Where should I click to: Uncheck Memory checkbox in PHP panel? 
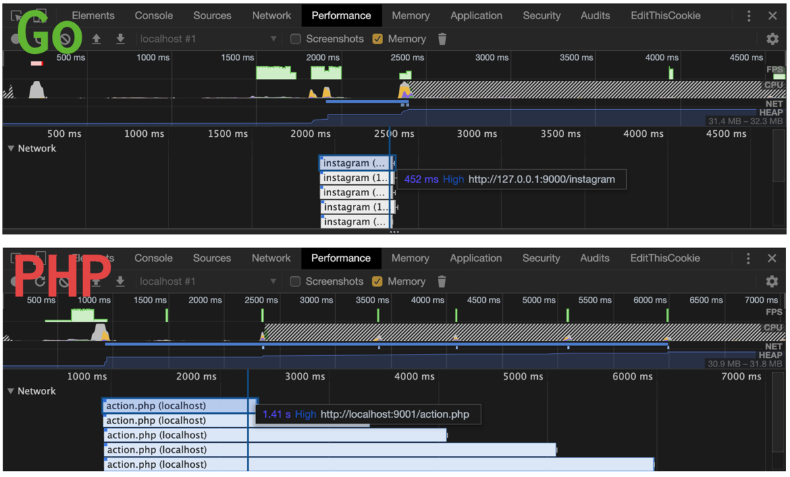(x=377, y=282)
